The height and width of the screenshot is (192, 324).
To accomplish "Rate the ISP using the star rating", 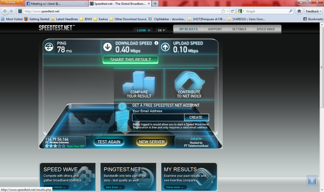I will [x=55, y=146].
